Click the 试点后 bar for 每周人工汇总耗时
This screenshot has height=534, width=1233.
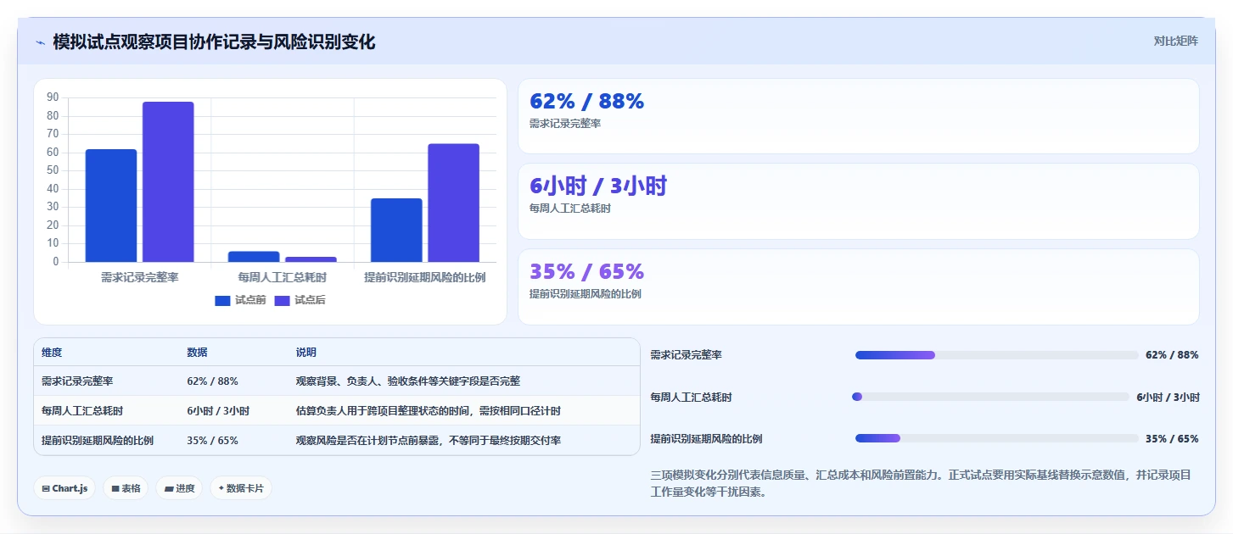[x=311, y=259]
